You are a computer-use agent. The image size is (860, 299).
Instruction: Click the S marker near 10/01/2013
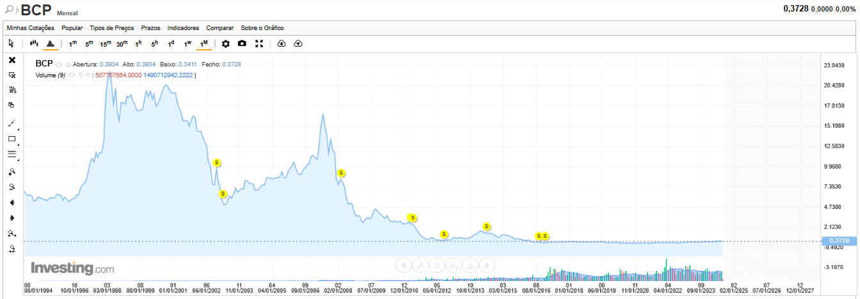486,226
